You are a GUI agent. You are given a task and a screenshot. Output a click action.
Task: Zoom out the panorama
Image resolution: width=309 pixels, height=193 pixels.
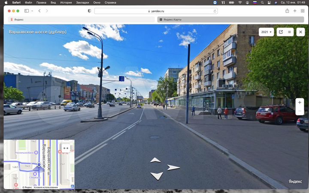point(300,111)
